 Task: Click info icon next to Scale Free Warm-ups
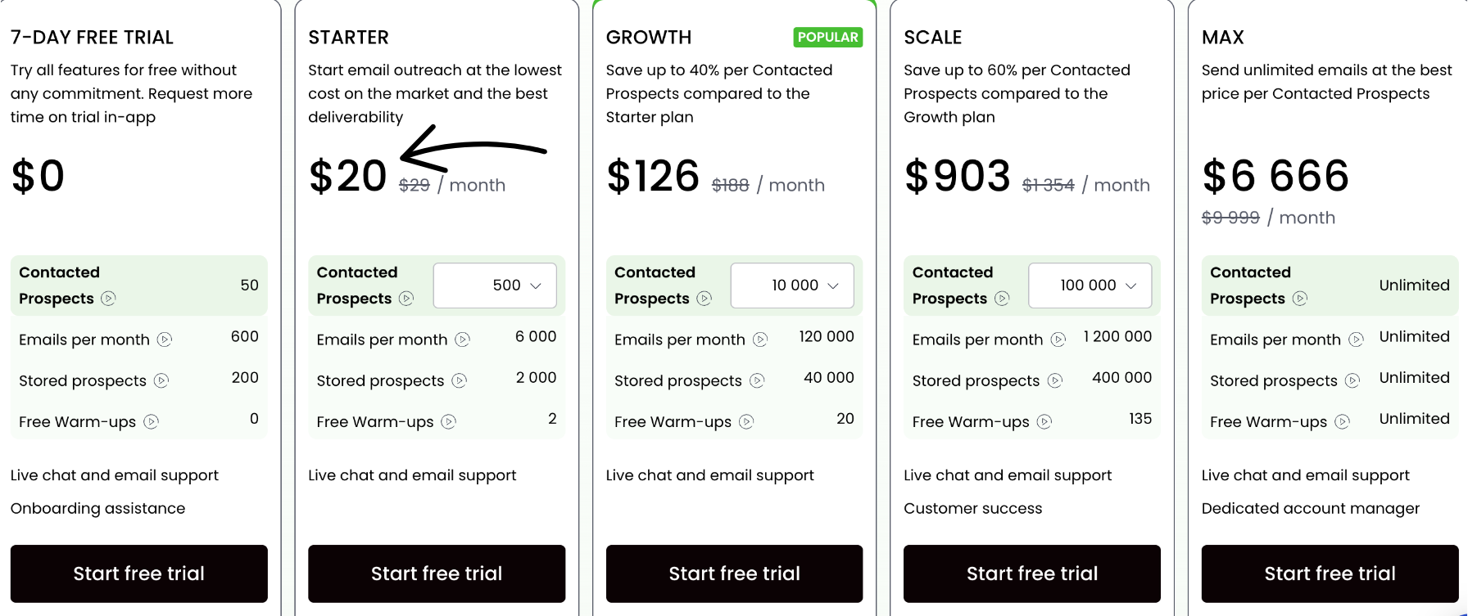coord(1044,422)
